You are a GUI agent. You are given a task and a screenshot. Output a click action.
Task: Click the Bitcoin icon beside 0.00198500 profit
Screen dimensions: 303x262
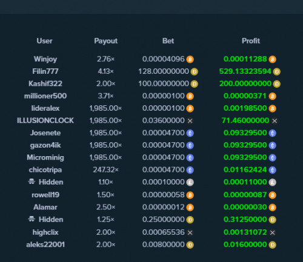click(x=272, y=108)
